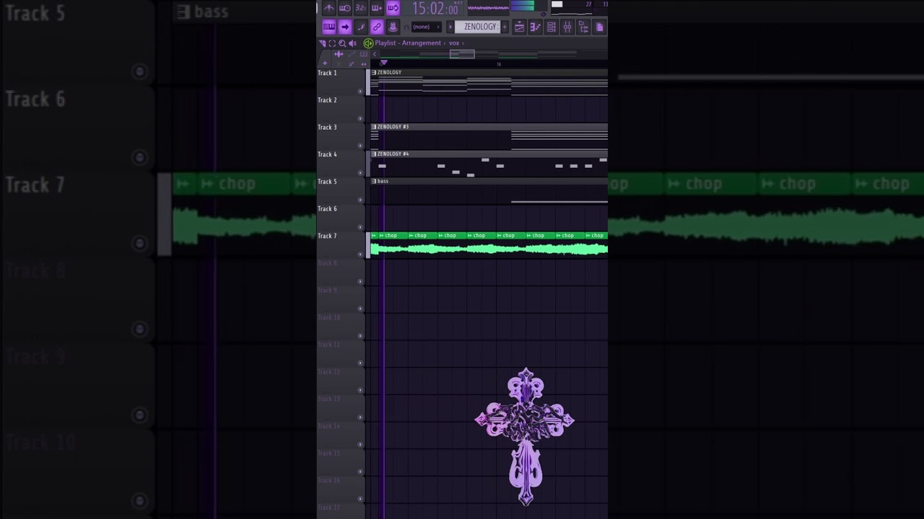Image resolution: width=924 pixels, height=519 pixels.
Task: Mute Track 5 with its toggle dot
Action: (360, 200)
